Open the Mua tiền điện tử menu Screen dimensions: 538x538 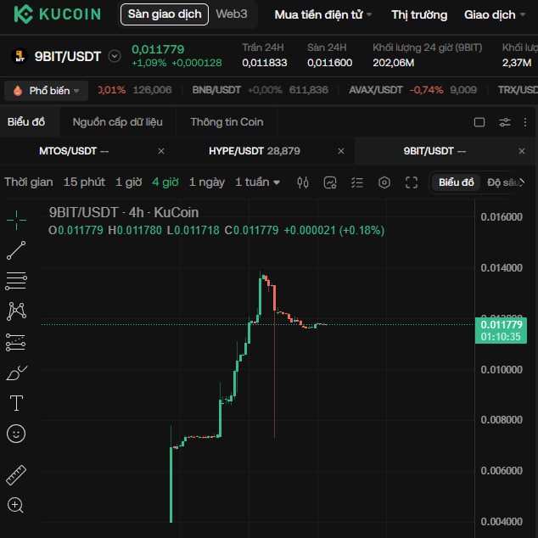[322, 14]
